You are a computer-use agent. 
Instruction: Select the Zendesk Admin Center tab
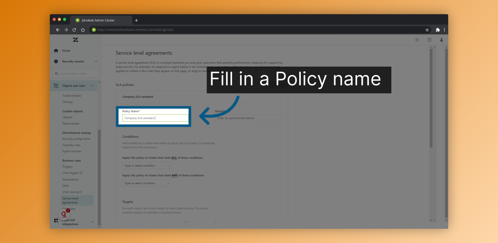click(101, 20)
